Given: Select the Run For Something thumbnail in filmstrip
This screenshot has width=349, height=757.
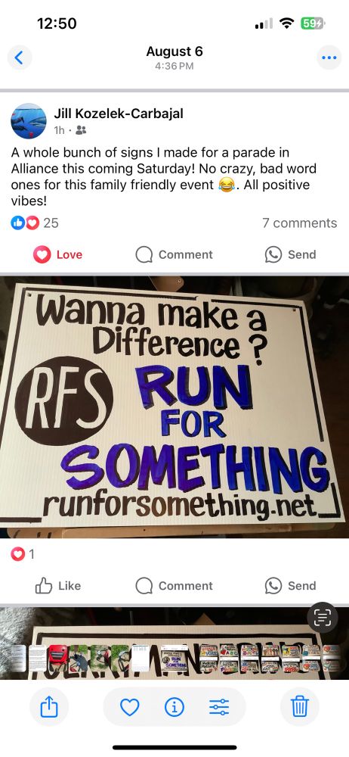Looking at the screenshot, I should click(174, 658).
